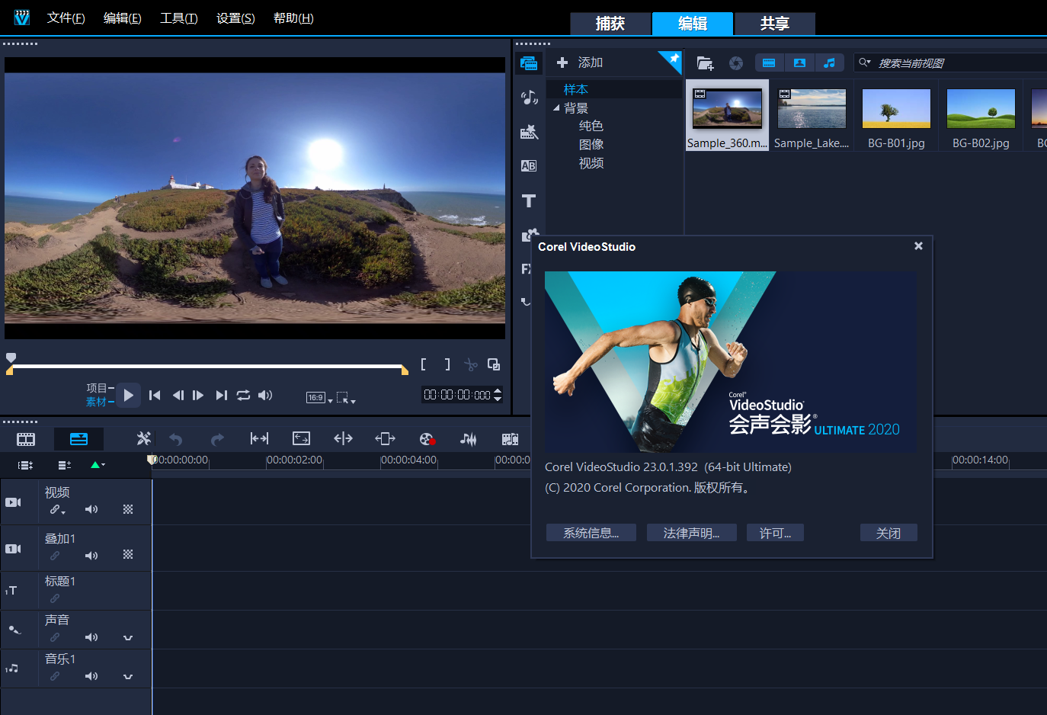Open the 16:9 aspect ratio dropdown
Viewport: 1047px width, 715px height.
[x=319, y=397]
